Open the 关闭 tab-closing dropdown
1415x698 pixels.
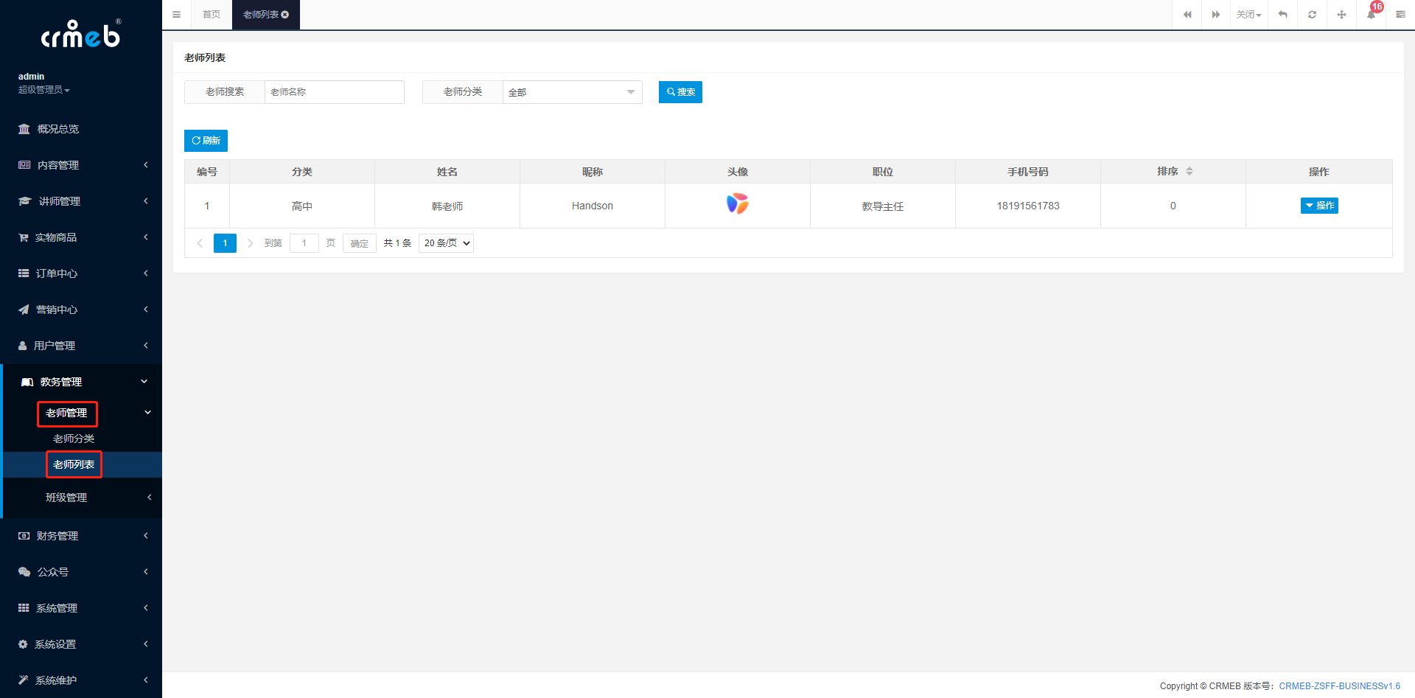[1248, 15]
